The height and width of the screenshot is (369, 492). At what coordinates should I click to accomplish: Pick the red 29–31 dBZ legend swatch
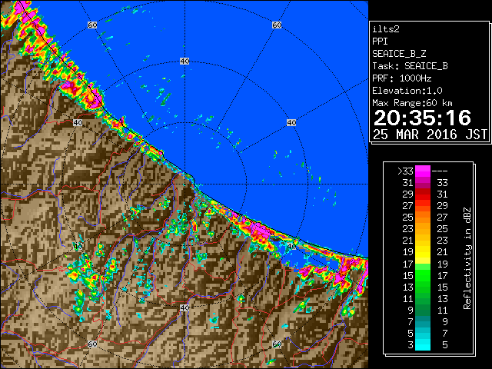[423, 194]
